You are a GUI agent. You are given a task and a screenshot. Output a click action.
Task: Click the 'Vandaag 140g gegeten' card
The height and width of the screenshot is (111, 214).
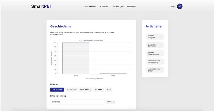click(x=155, y=54)
